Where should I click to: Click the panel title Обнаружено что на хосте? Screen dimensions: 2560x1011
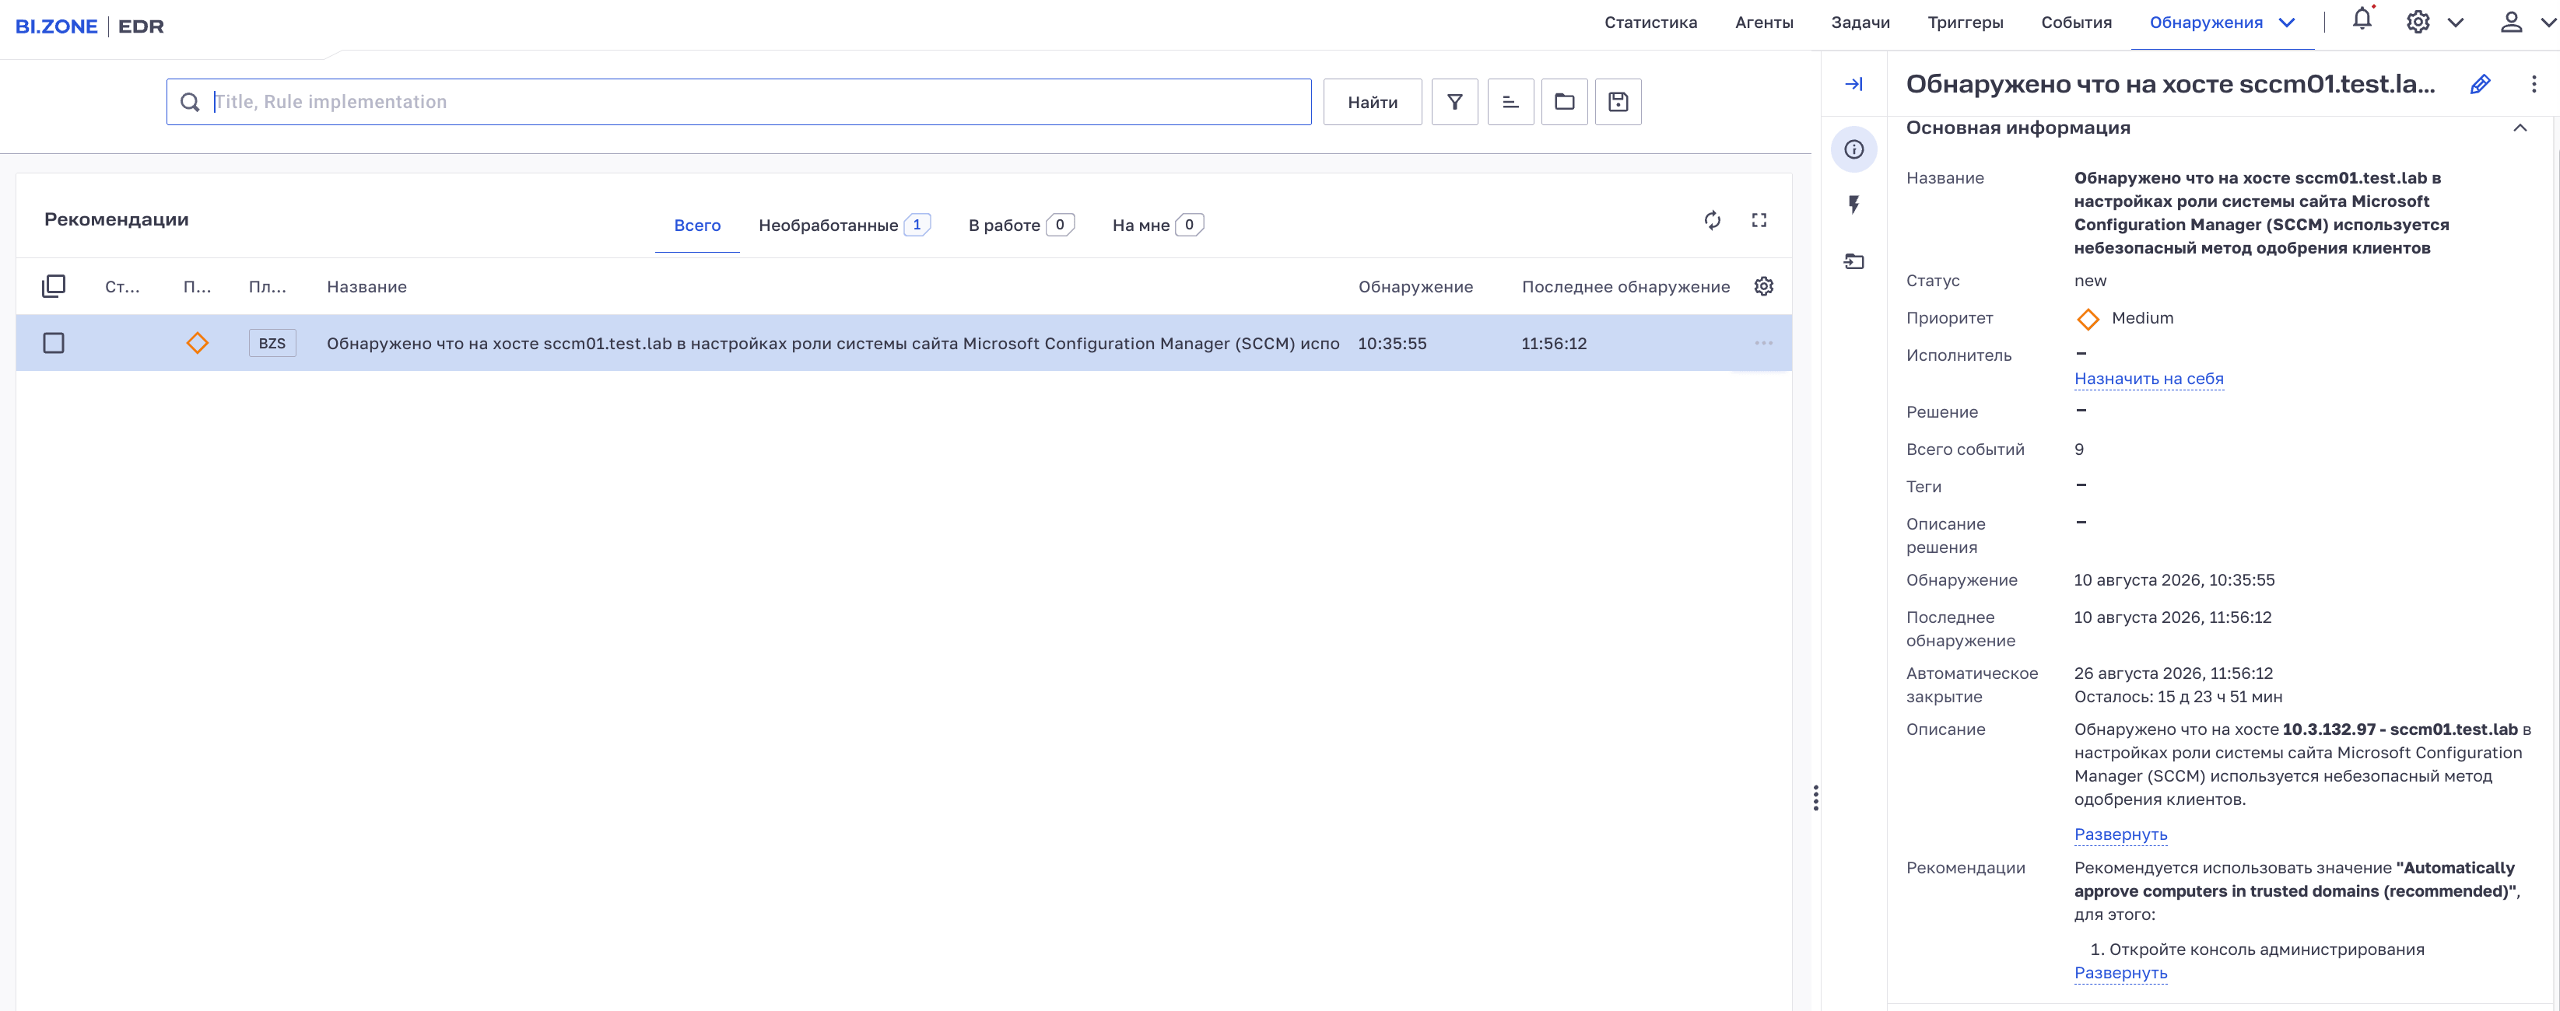2169,85
